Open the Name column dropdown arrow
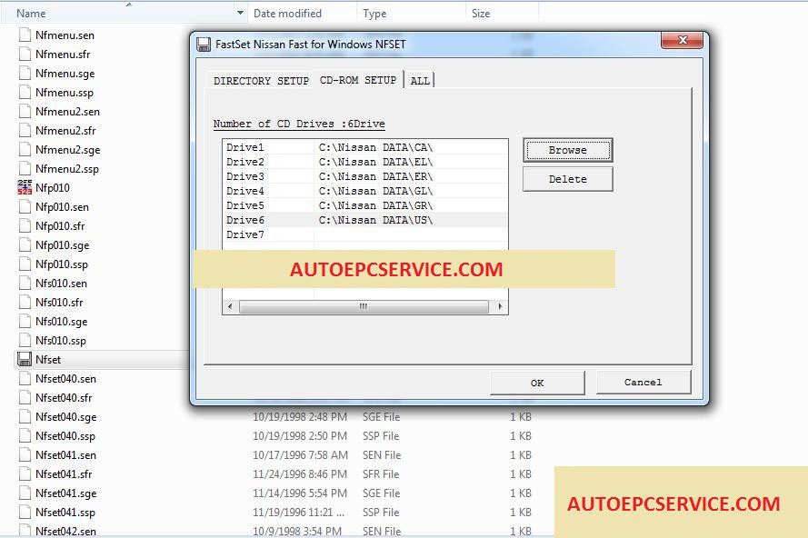The width and height of the screenshot is (808, 538). tap(240, 13)
